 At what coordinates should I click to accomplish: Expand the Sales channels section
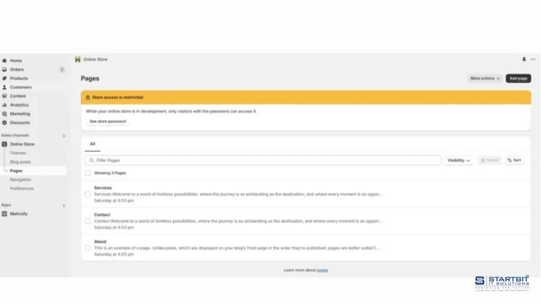coord(63,135)
